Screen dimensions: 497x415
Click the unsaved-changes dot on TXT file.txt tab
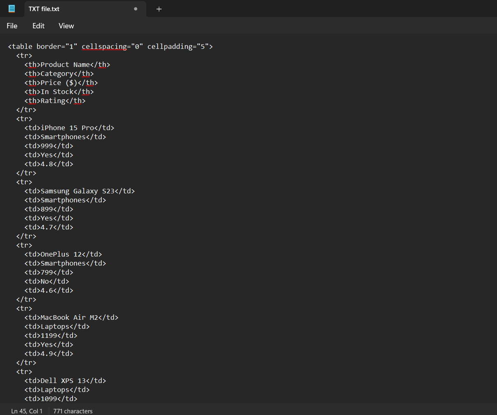(x=136, y=9)
